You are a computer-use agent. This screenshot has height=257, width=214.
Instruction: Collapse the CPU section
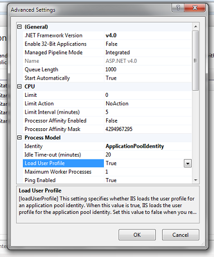(x=20, y=86)
